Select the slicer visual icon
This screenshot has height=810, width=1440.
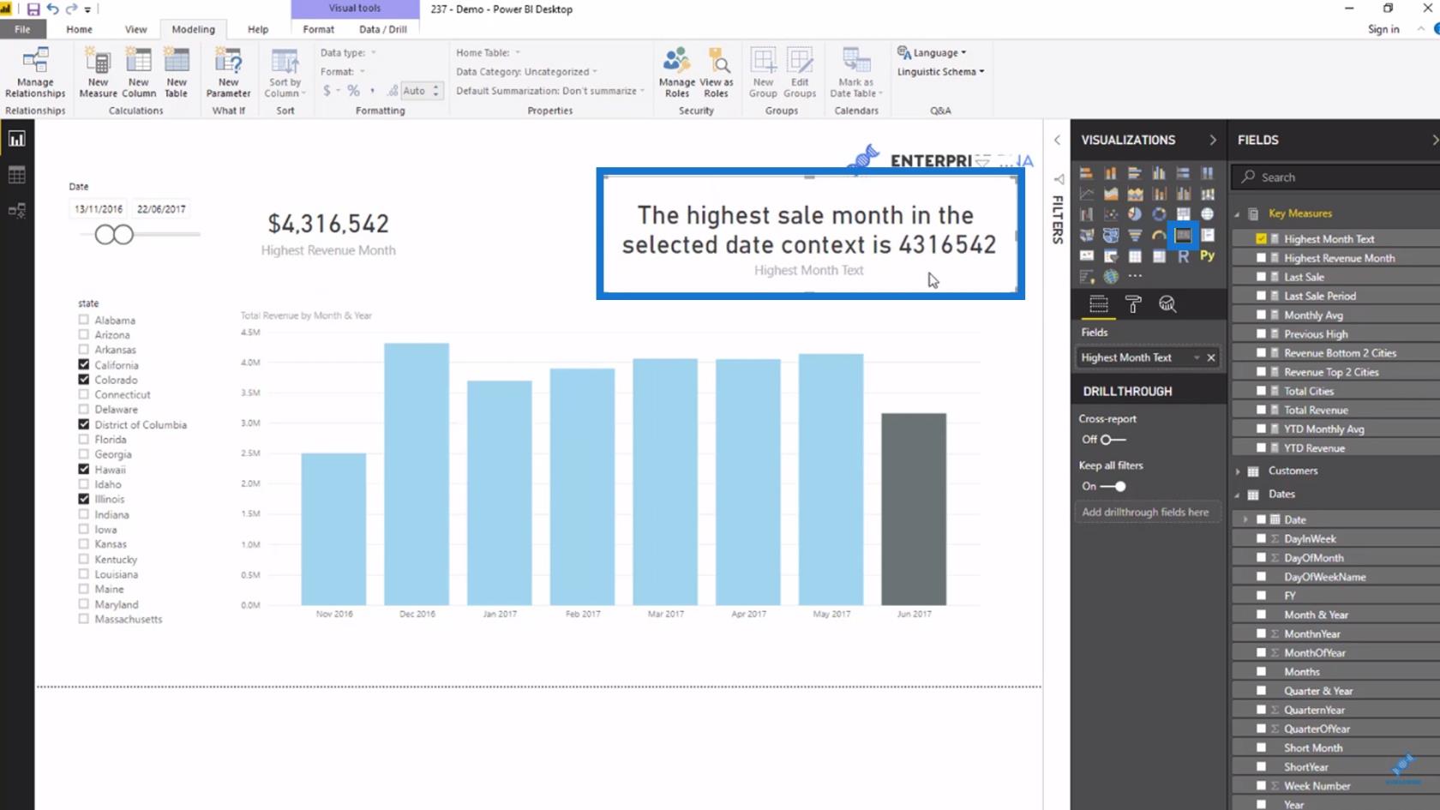pyautogui.click(x=1111, y=255)
